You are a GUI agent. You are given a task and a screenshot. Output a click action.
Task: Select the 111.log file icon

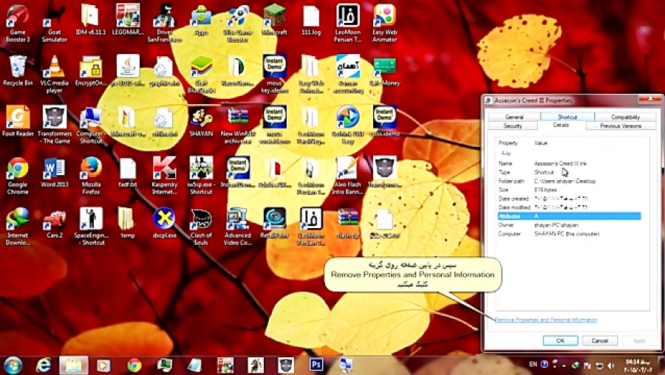pyautogui.click(x=311, y=20)
